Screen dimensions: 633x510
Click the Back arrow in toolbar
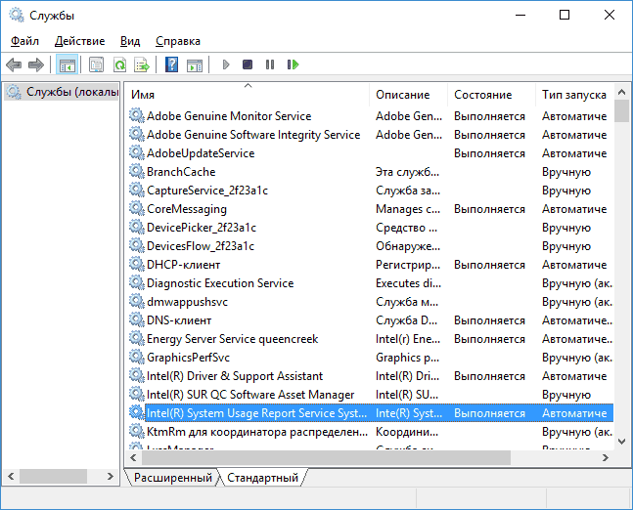point(14,64)
